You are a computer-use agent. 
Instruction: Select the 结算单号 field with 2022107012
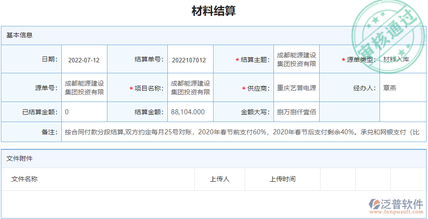(x=189, y=60)
